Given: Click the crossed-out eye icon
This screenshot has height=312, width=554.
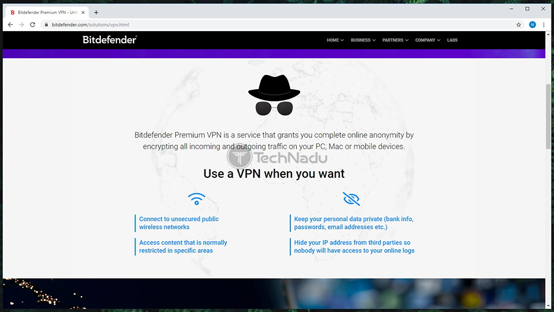Looking at the screenshot, I should 351,199.
